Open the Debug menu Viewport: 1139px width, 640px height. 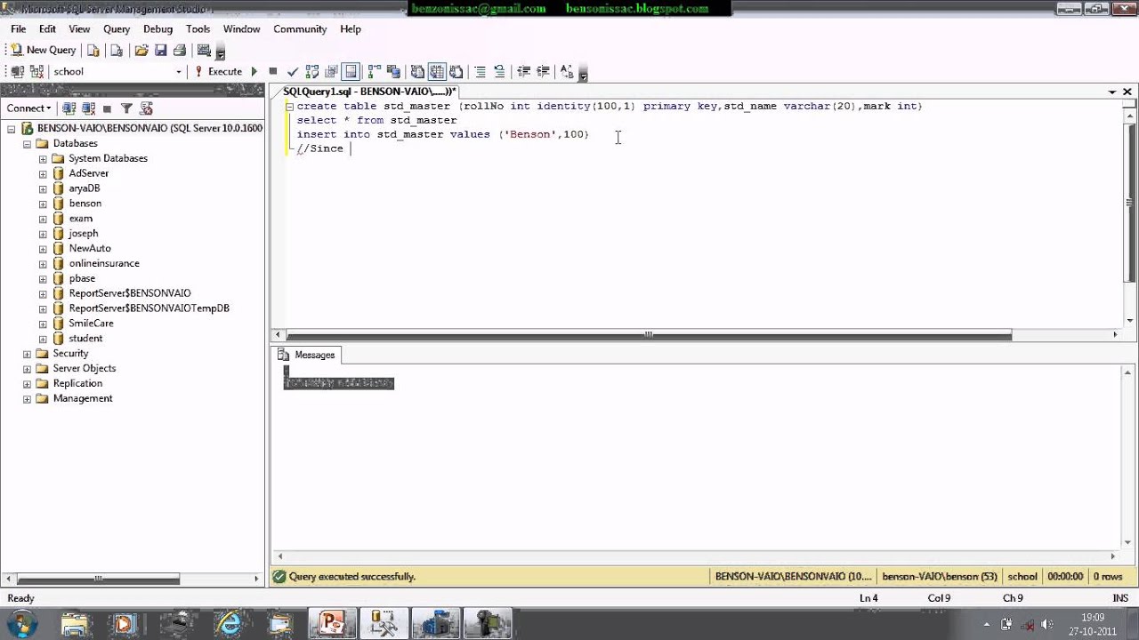tap(158, 29)
